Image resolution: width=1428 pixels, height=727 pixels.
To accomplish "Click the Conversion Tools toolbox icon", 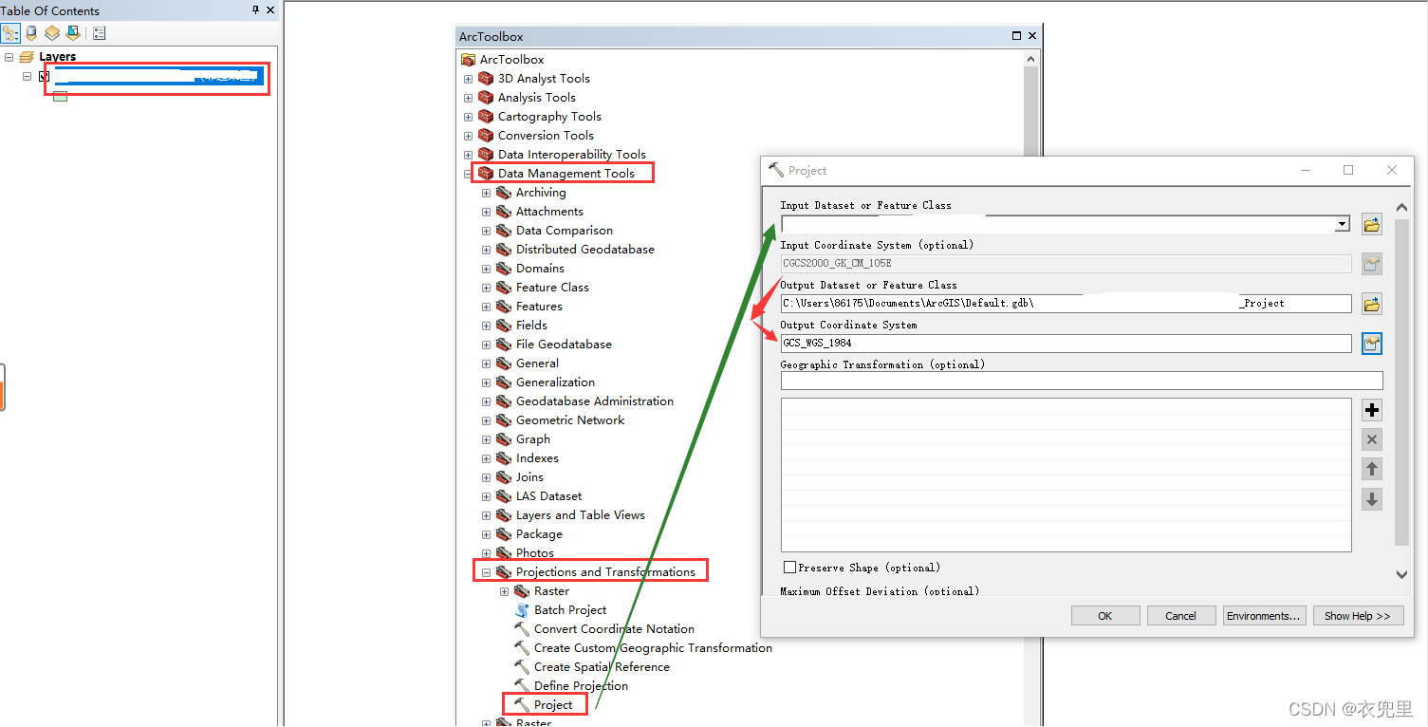I will coord(486,136).
